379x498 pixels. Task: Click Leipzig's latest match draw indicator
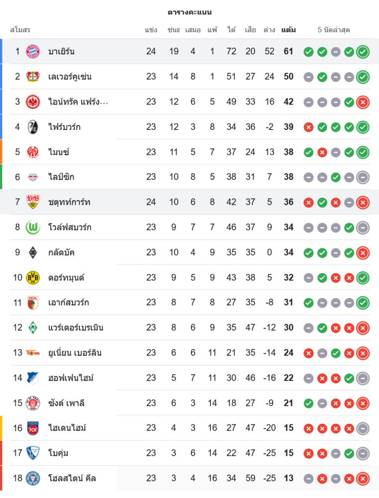coord(363,177)
